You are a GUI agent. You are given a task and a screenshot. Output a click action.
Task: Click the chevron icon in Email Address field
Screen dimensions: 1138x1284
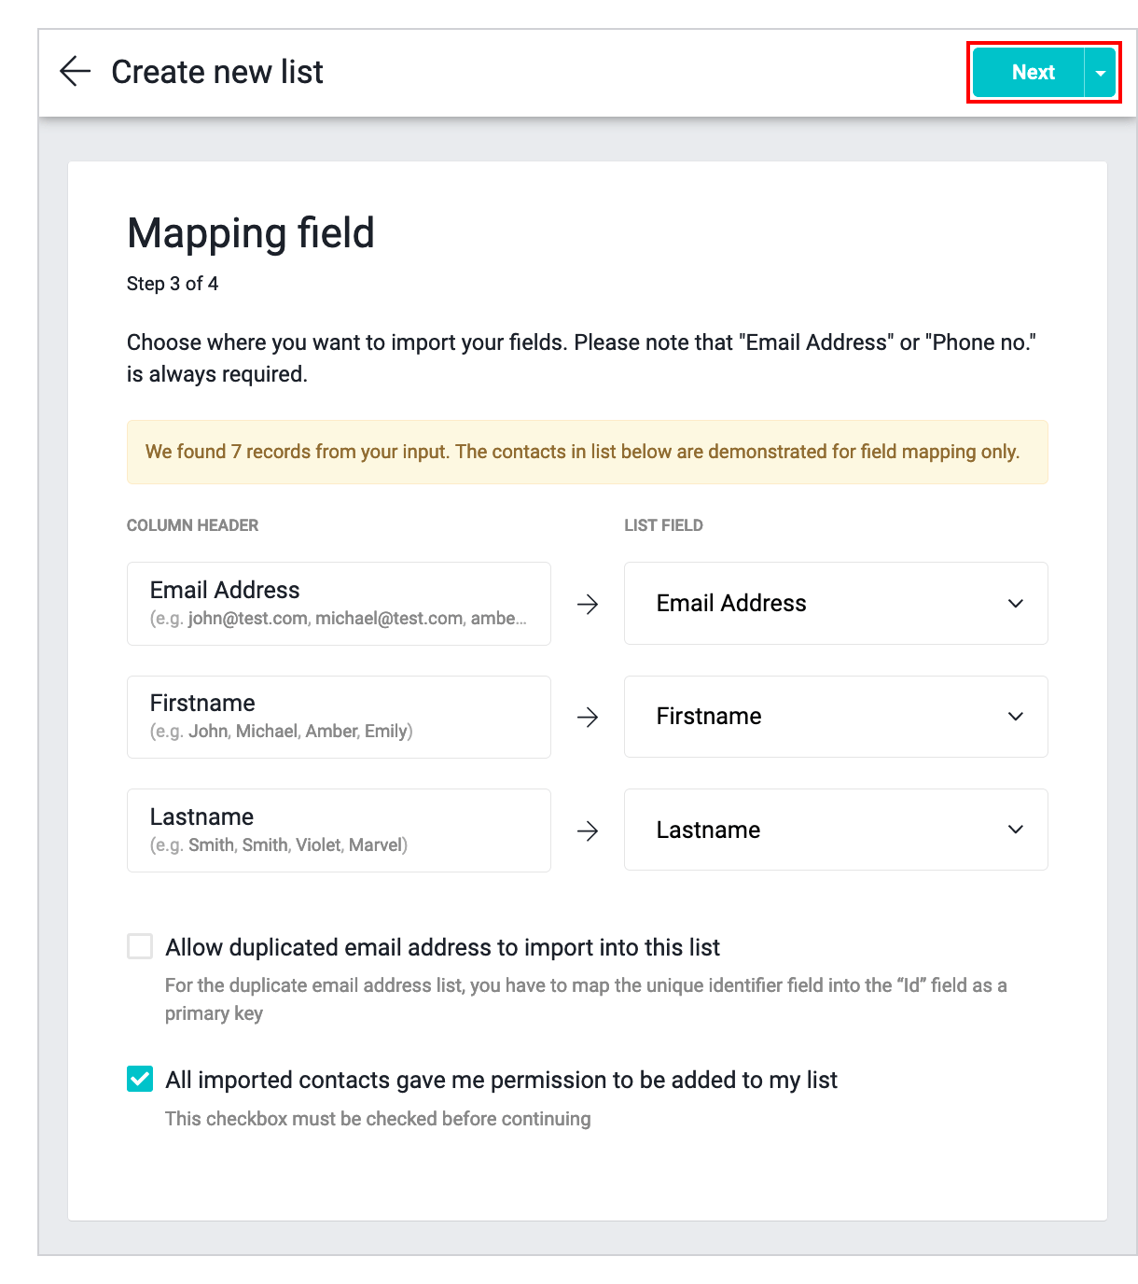[1016, 604]
